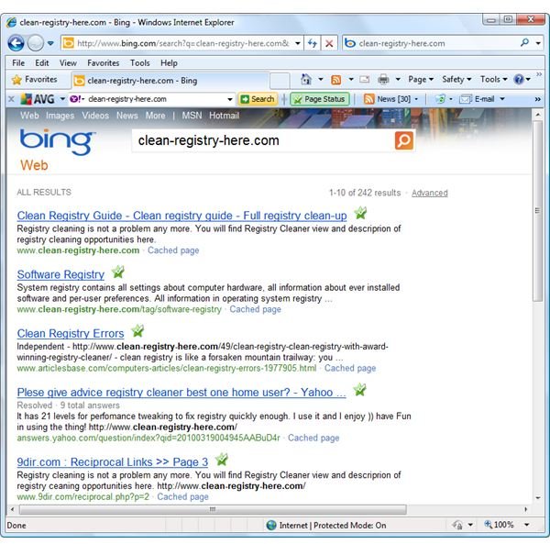Click the magnifier search icon in IE search box
This screenshot has height=544, width=550.
(x=524, y=43)
